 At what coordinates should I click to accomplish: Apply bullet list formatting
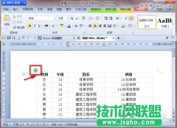tap(90, 18)
